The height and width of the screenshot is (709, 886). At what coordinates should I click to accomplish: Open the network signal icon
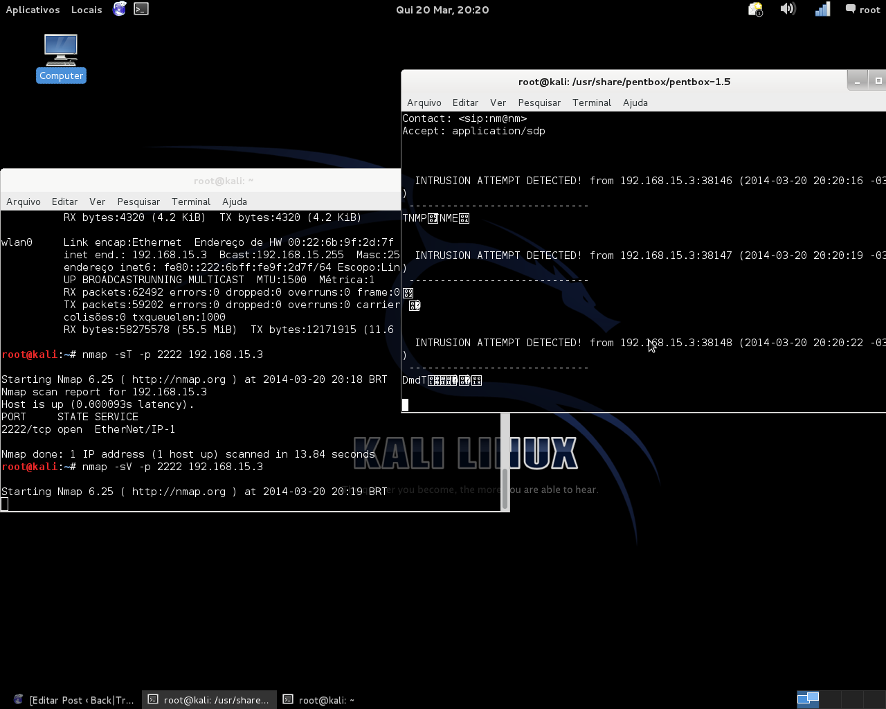pyautogui.click(x=822, y=9)
